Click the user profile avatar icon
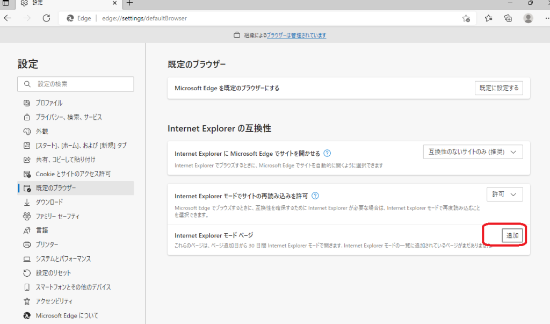Viewport: 550px width, 324px height. [x=529, y=18]
